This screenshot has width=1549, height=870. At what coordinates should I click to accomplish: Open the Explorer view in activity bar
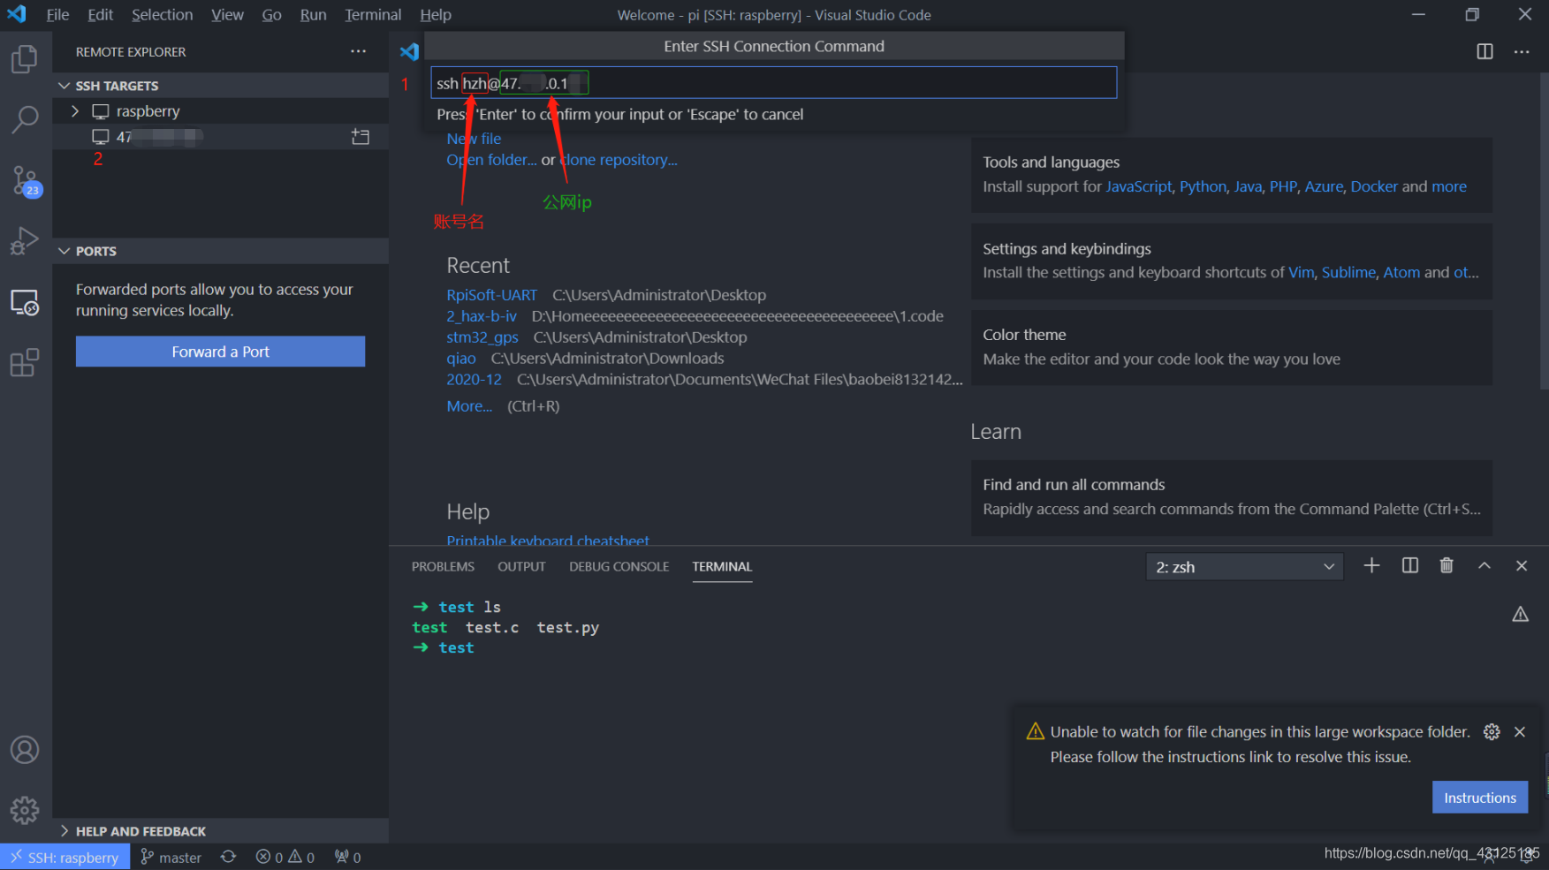(25, 59)
